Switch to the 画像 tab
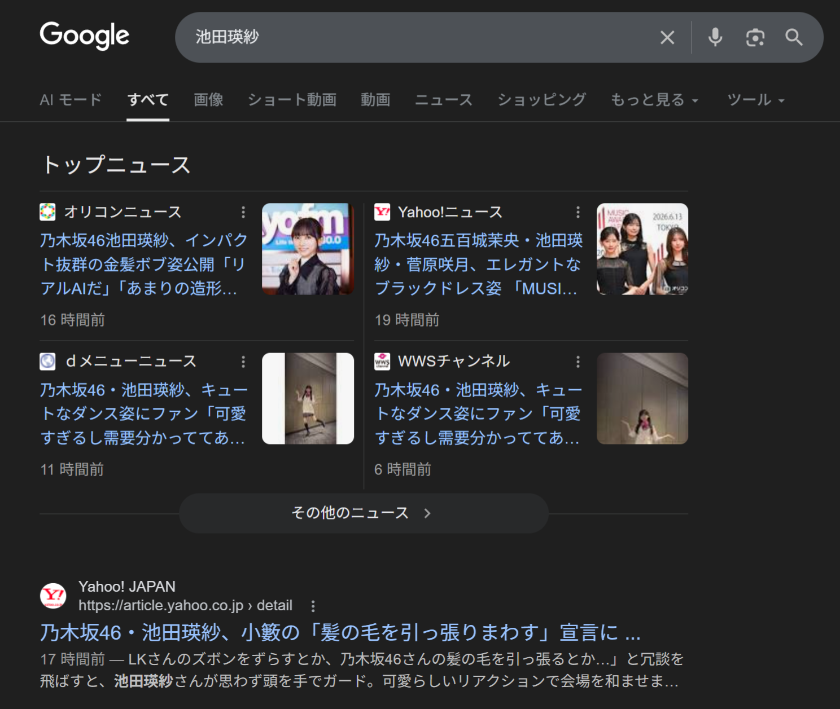 208,100
